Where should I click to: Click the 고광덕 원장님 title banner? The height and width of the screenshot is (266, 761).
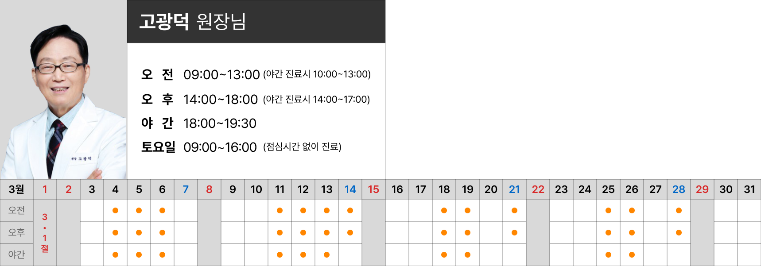[256, 21]
